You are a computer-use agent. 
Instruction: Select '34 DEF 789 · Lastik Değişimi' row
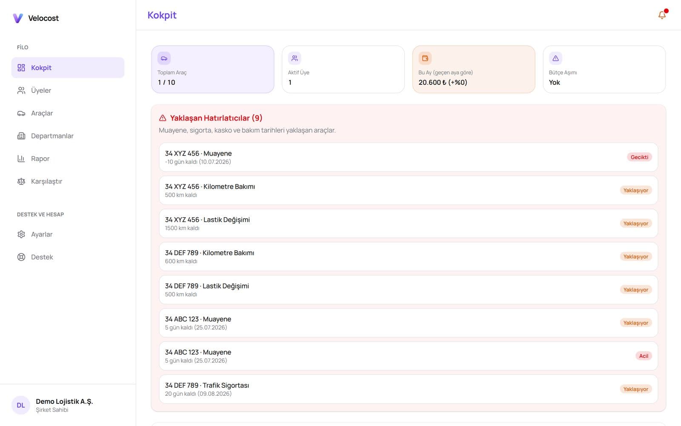[x=409, y=290]
